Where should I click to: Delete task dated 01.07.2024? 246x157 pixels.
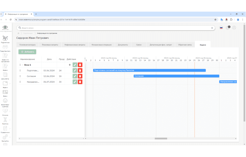(x=80, y=82)
